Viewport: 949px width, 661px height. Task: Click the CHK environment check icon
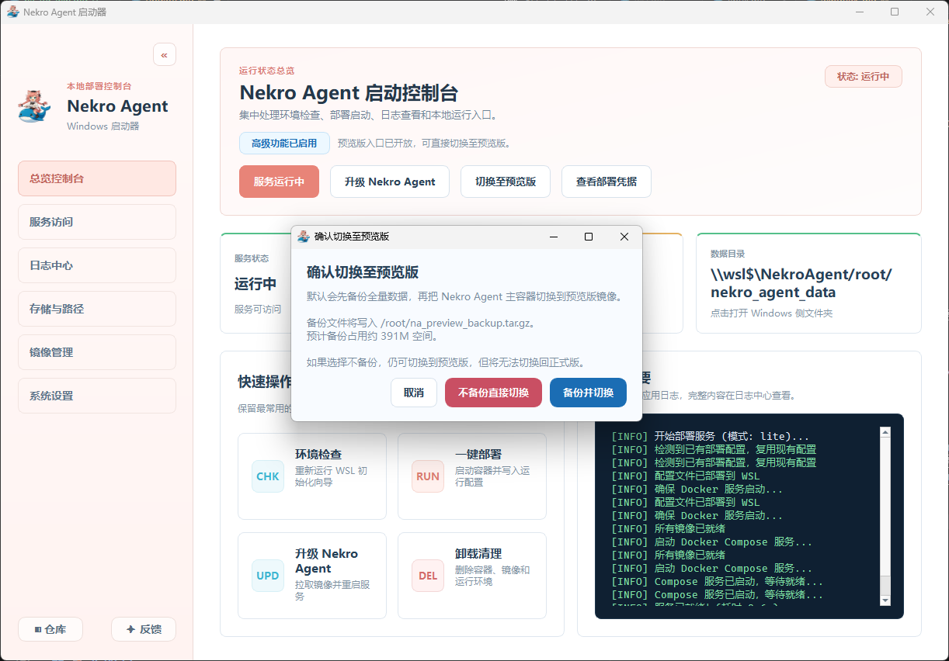point(268,476)
